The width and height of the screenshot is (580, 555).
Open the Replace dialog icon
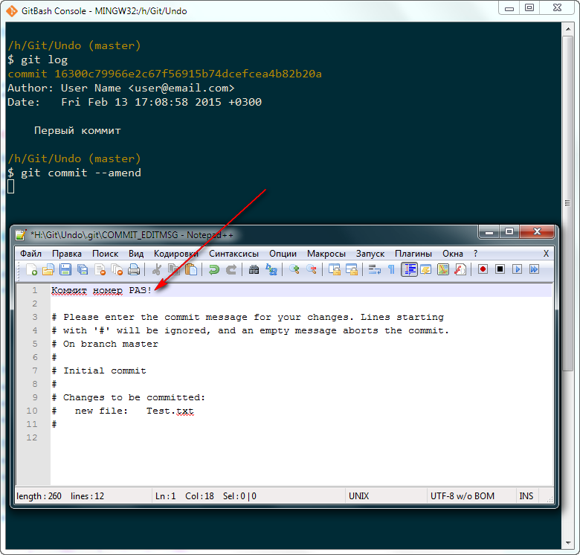(271, 269)
